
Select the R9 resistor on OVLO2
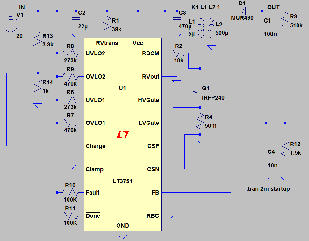click(x=70, y=77)
